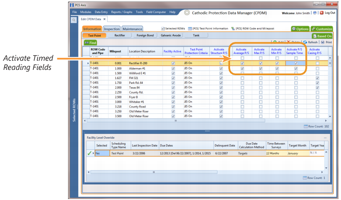Viewport: 341px width, 200px height.
Task: Click the help globe icon near Welcome
Action: click(x=314, y=13)
